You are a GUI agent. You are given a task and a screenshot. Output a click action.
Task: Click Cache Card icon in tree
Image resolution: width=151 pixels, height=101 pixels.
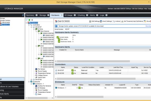click(36, 77)
